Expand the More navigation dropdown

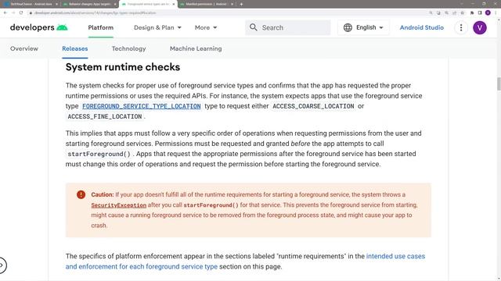pyautogui.click(x=206, y=28)
